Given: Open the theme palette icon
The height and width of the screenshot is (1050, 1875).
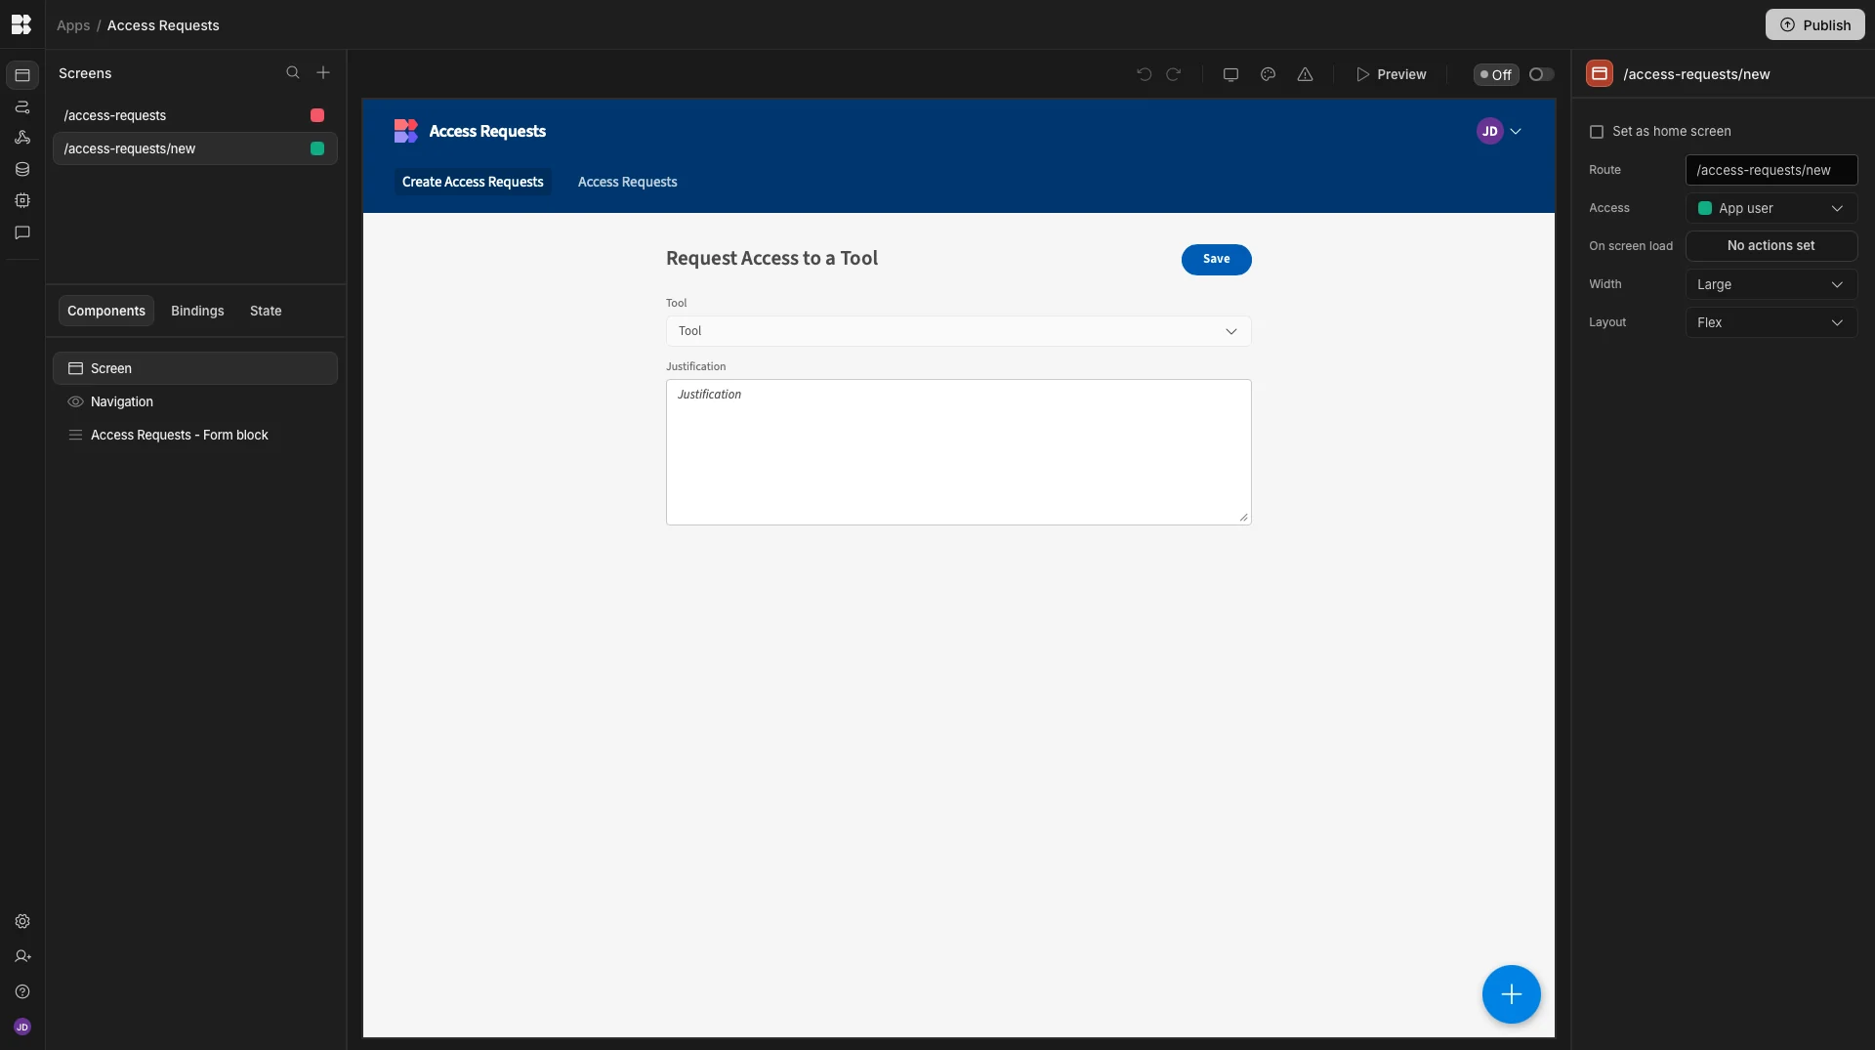Looking at the screenshot, I should (x=1268, y=74).
